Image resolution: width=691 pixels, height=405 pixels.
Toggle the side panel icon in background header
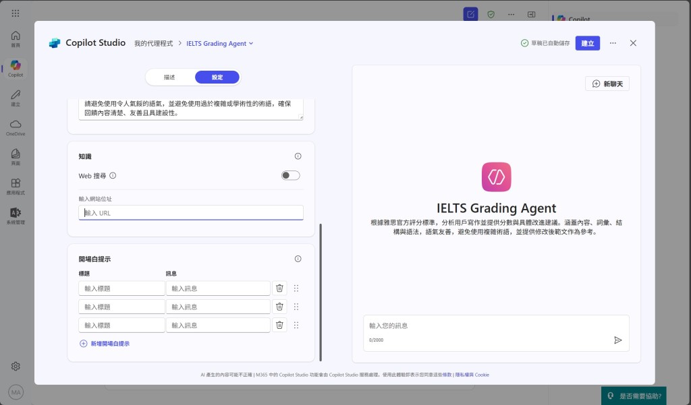pos(532,15)
